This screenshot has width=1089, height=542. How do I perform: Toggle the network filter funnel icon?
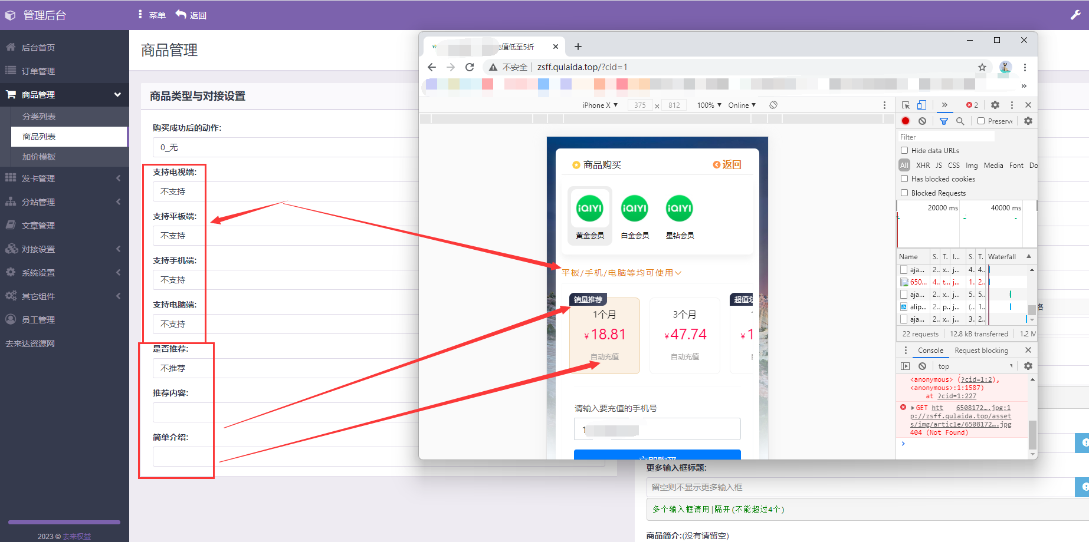(x=944, y=121)
